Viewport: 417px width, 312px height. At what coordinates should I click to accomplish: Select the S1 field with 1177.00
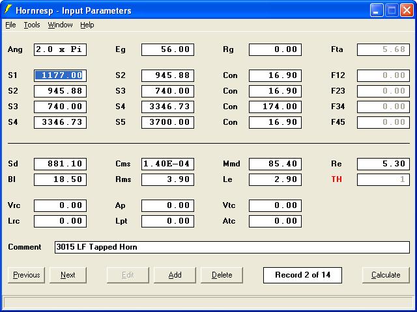[60, 75]
